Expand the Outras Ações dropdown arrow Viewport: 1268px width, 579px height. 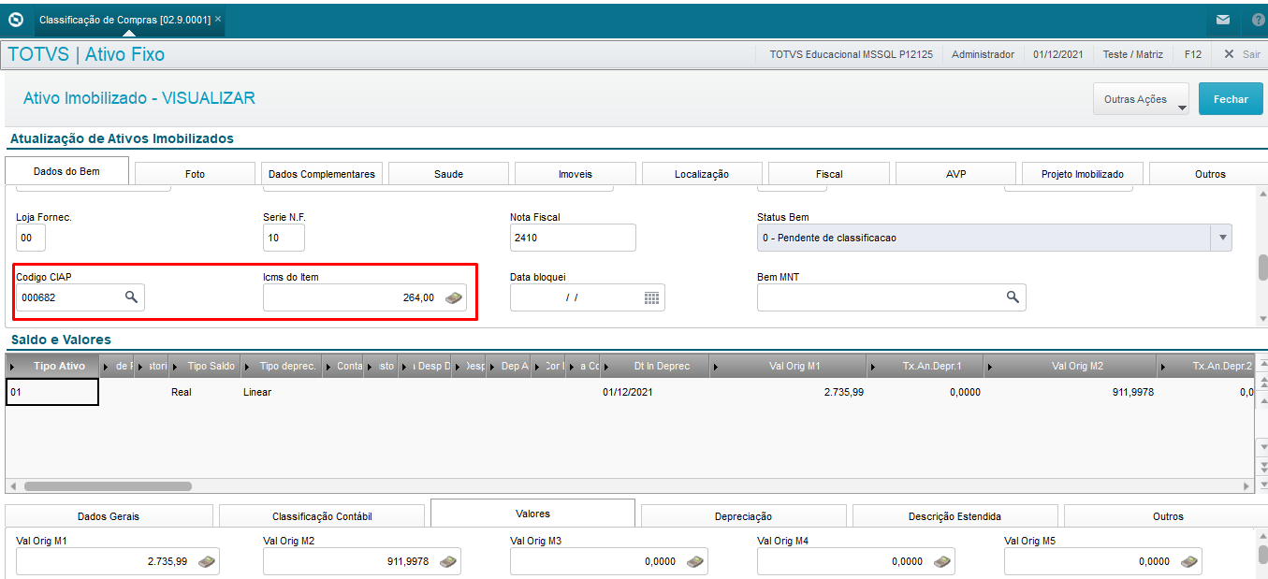point(1182,106)
